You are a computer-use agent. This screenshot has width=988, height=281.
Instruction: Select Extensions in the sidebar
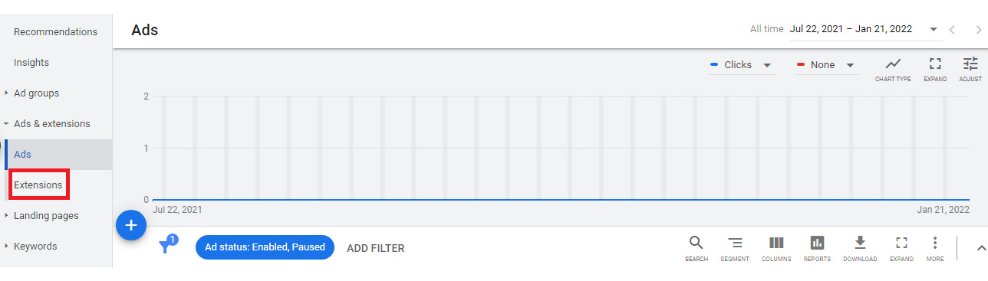(x=38, y=185)
